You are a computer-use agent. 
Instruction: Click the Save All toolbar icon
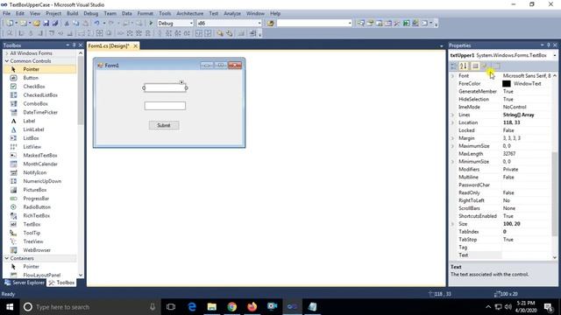pyautogui.click(x=55, y=24)
